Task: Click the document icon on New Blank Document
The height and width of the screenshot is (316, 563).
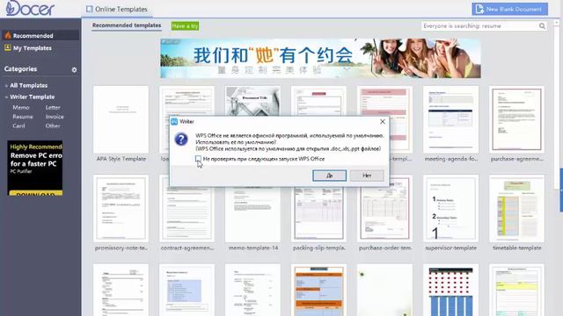Action: (x=479, y=9)
